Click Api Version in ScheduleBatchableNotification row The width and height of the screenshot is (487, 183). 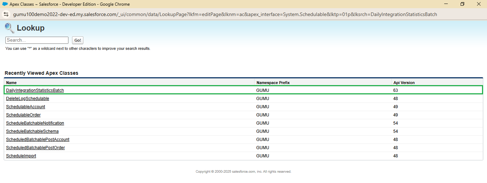click(395, 123)
